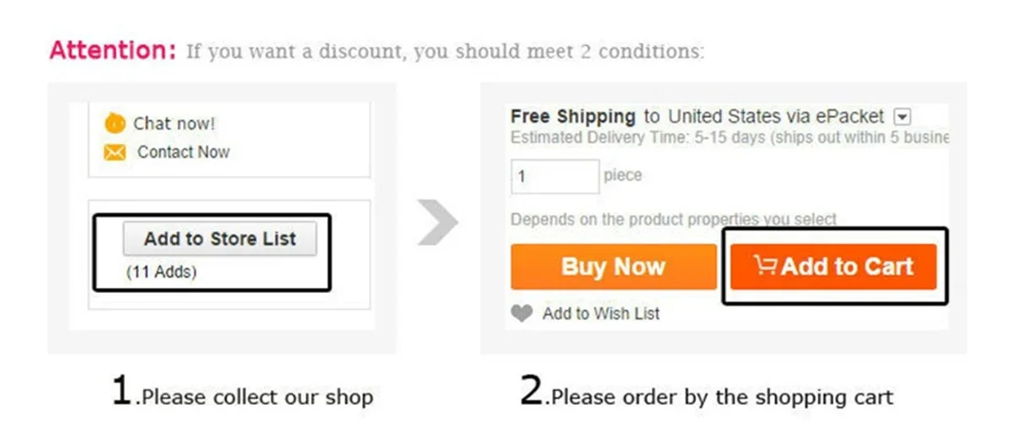The image size is (1011, 436).
Task: Click the United States via ePacket text
Action: pyautogui.click(x=776, y=117)
